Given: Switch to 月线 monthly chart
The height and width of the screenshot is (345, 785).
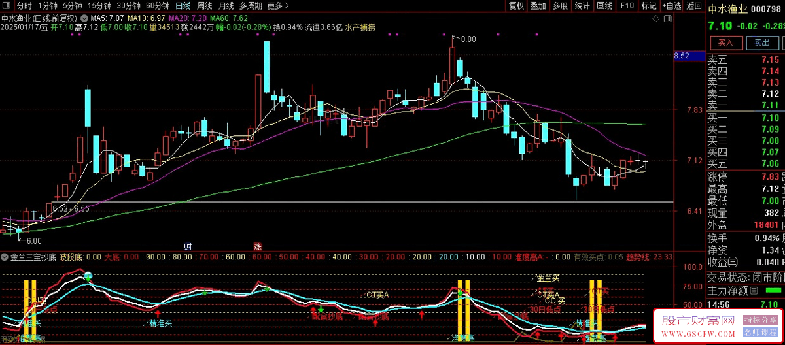Looking at the screenshot, I should click(x=226, y=6).
